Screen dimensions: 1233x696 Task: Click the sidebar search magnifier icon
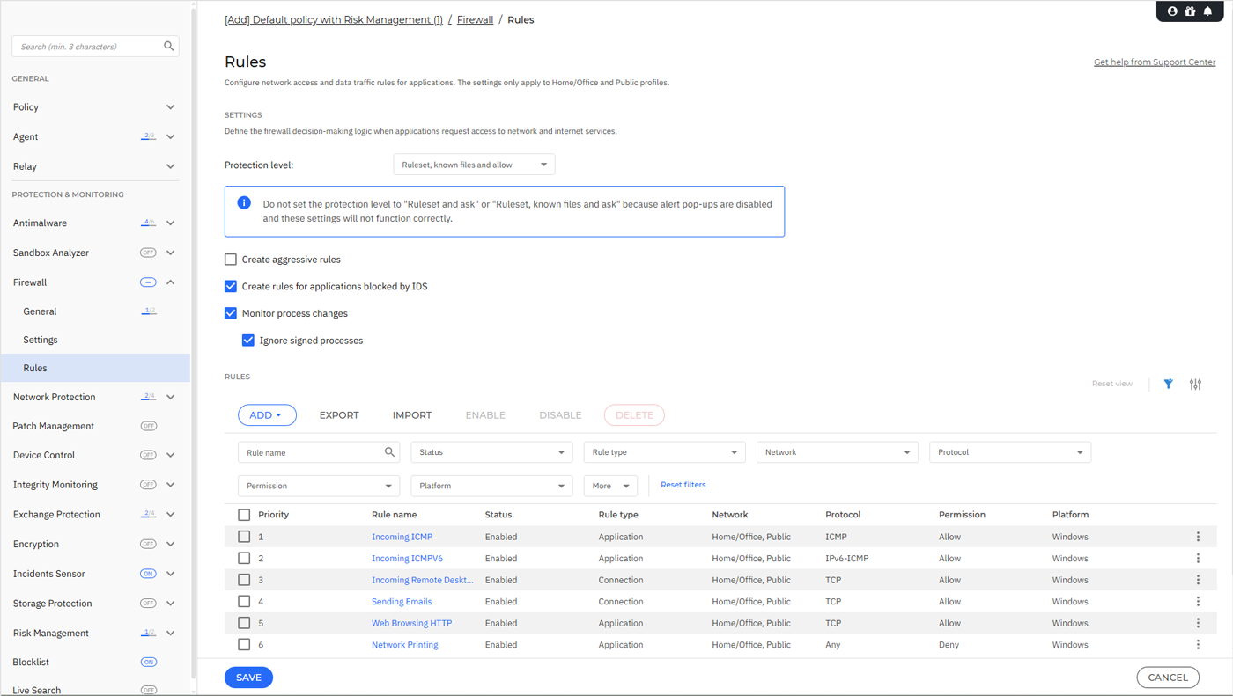tap(168, 46)
